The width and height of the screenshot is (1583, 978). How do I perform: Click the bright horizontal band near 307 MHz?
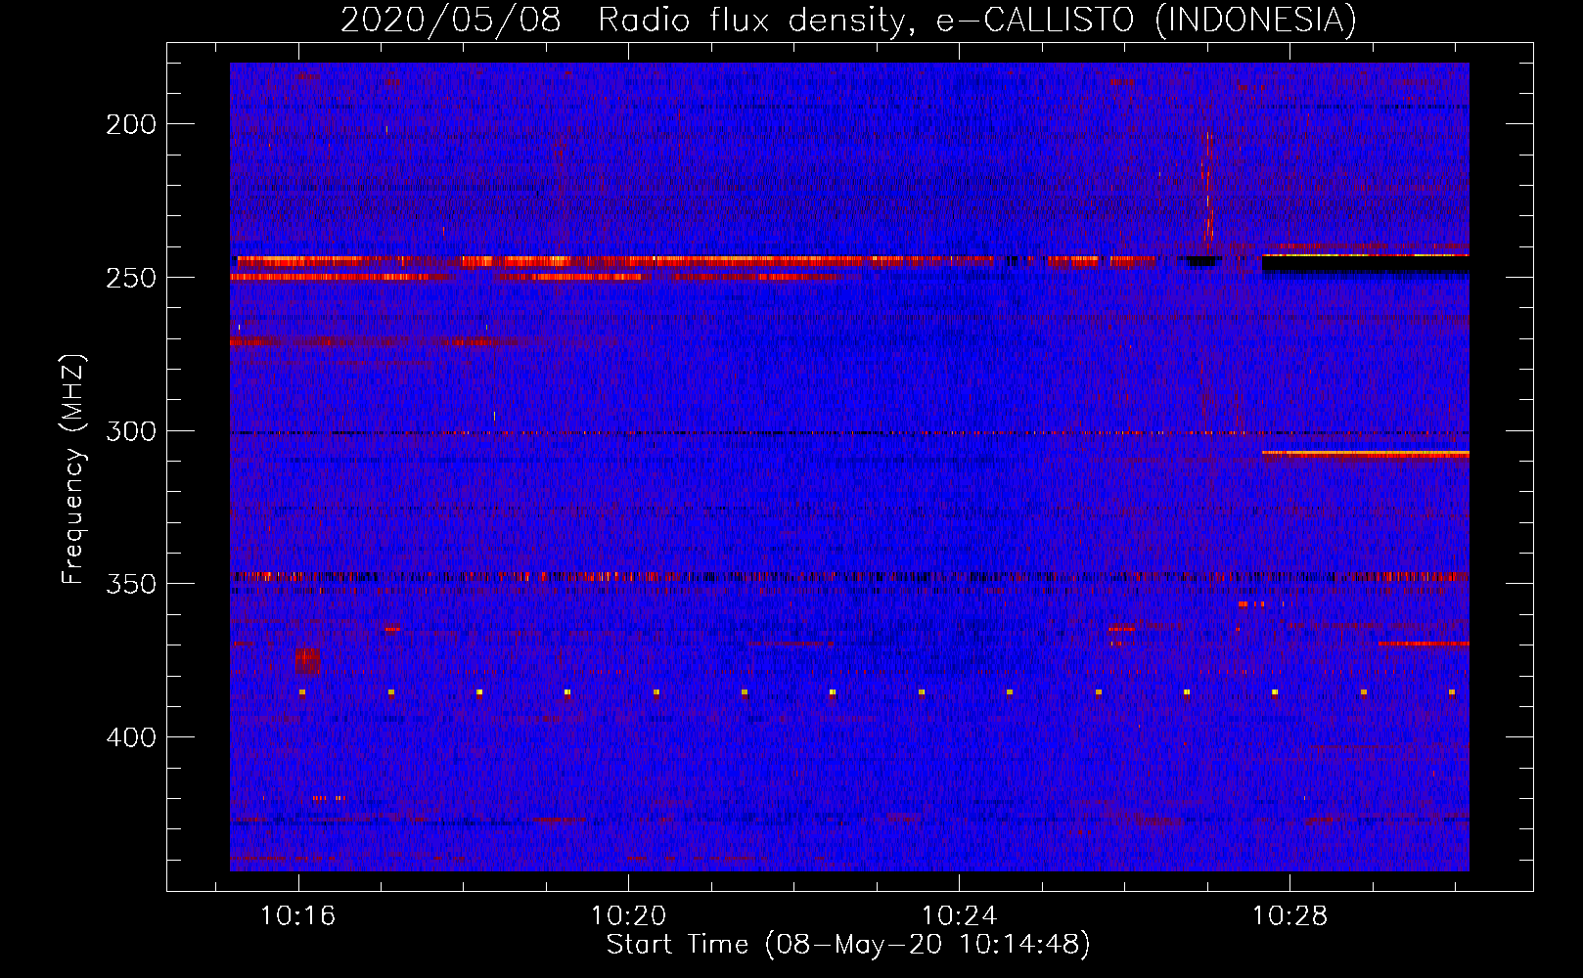[1366, 454]
